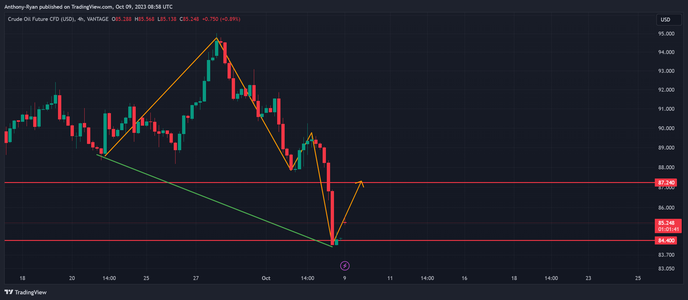Click the 87.240 red price label
Viewport: 688px width, 300px height.
(666, 182)
